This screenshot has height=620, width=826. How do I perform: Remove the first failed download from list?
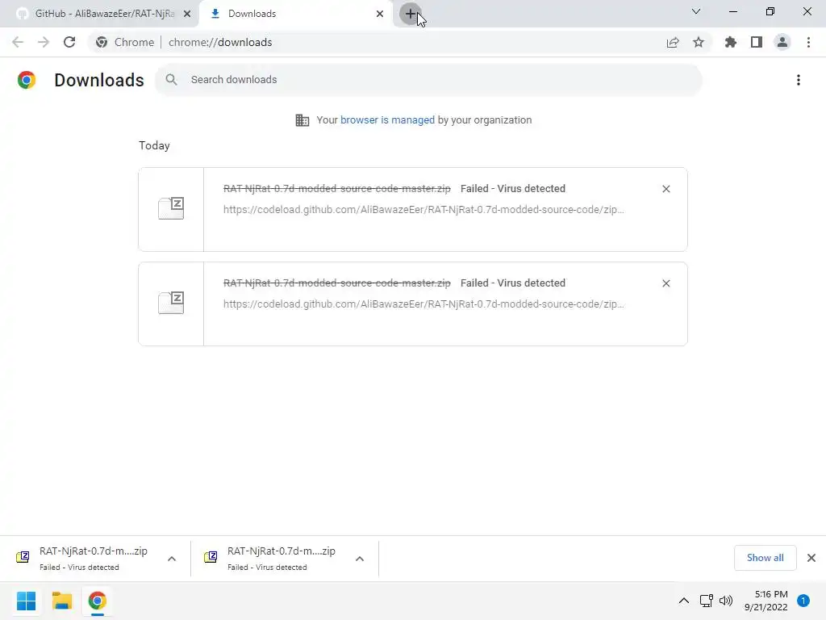tap(665, 189)
